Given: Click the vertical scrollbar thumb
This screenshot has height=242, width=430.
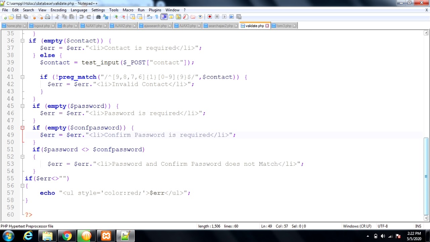Looking at the screenshot, I should point(426,176).
